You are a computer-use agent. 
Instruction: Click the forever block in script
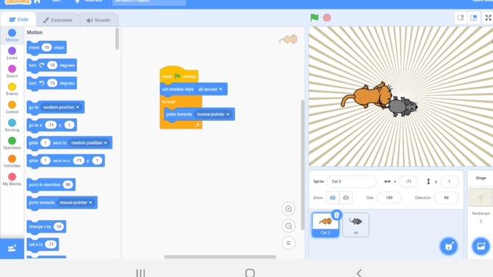169,102
